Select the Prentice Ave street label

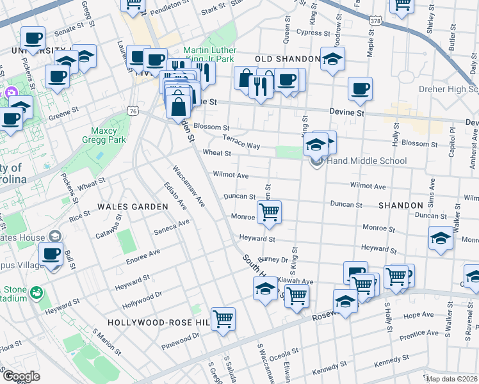click(419, 335)
